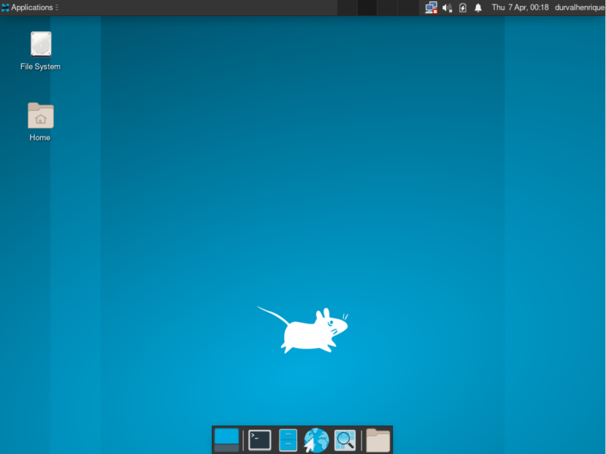Switch to the second workspace in the switcher

click(367, 8)
